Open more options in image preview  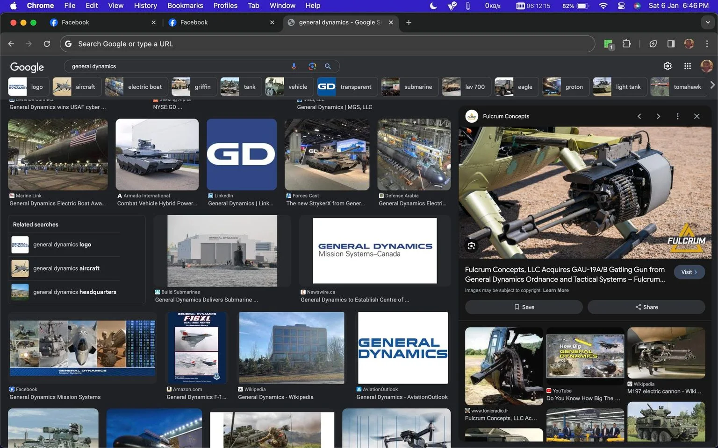coord(677,116)
